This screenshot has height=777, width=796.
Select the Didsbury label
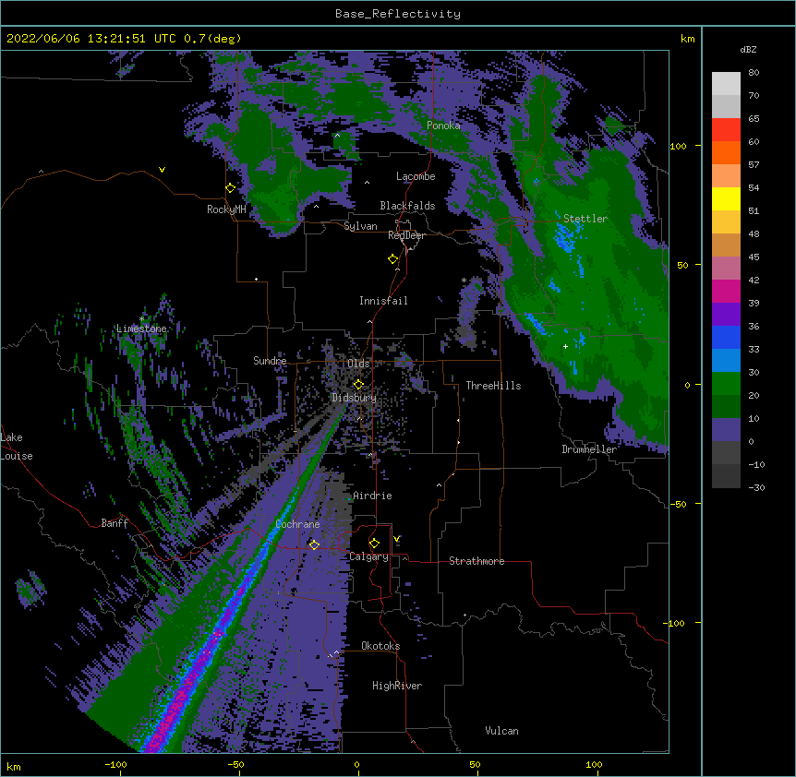(355, 398)
